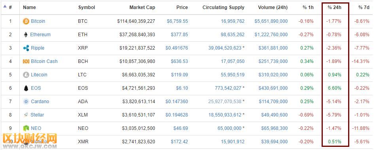This screenshot has height=150, width=375.
Task: Click the Litecoin logo icon
Action: (x=26, y=75)
